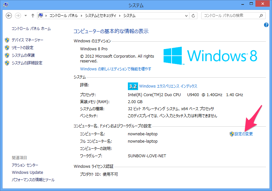Click shield icon beside システムの保護

[x=7, y=55]
